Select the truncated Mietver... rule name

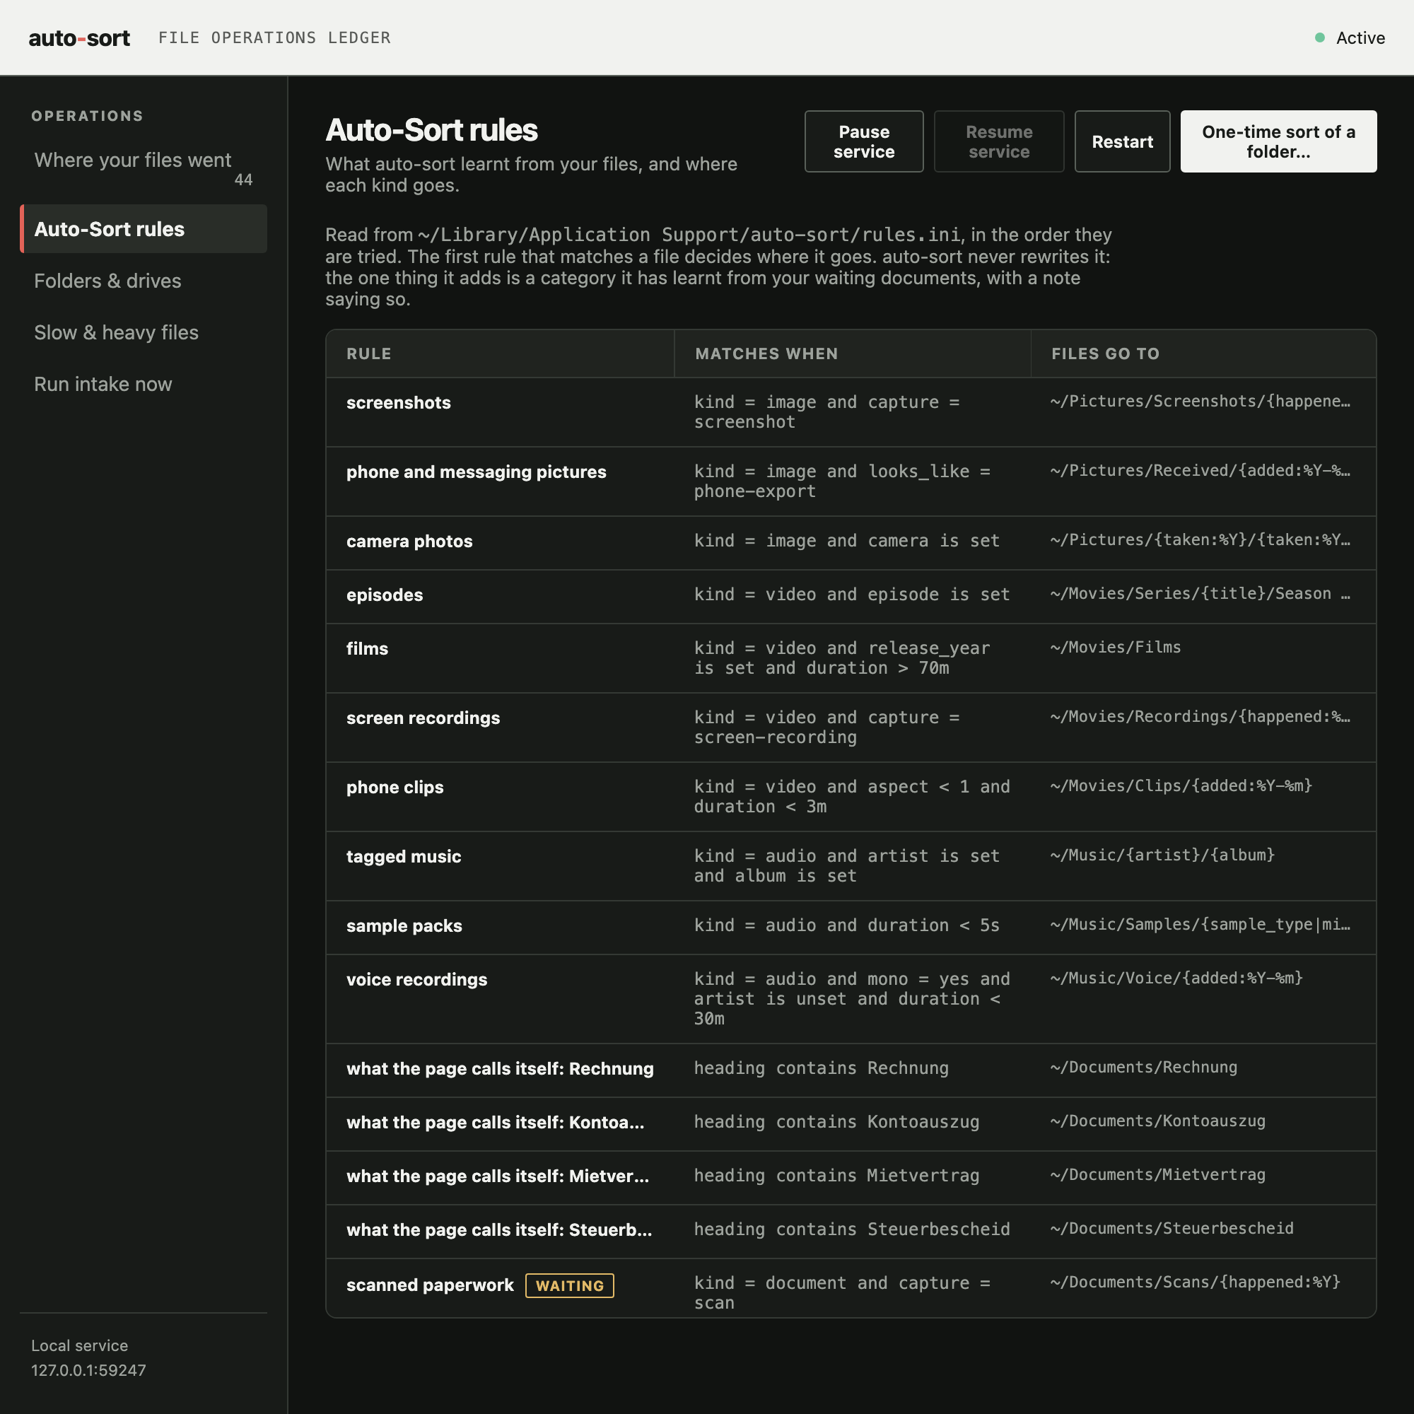pyautogui.click(x=498, y=1176)
